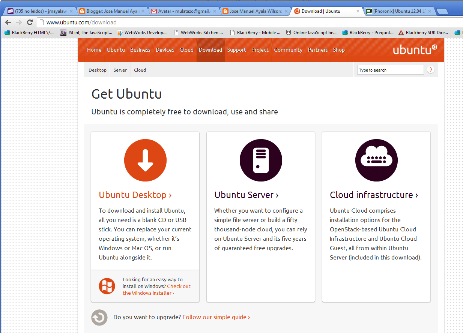The height and width of the screenshot is (333, 463).
Task: Open the Online JavaScript be... bookmark
Action: pos(311,33)
